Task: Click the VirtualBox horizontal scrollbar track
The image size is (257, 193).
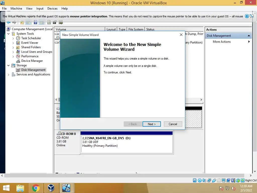Action: click(124, 176)
